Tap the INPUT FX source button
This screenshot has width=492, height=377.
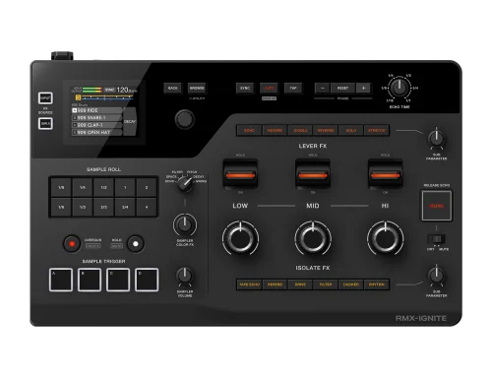coord(45,98)
